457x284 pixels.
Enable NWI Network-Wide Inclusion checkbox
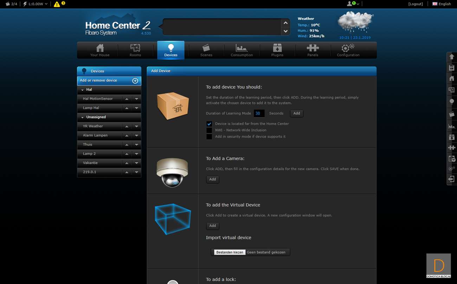coord(209,130)
